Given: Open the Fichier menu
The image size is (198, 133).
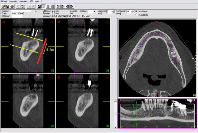Looking at the screenshot, I should (x=4, y=2).
